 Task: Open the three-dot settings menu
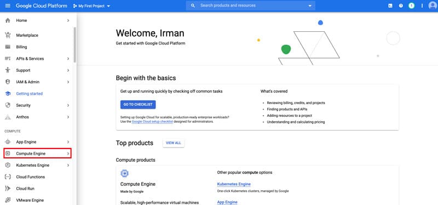(x=422, y=5)
